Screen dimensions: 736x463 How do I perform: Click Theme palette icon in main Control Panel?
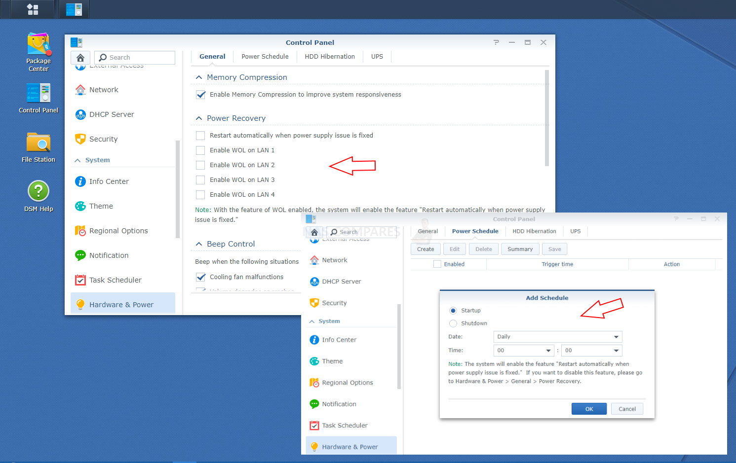tap(80, 206)
